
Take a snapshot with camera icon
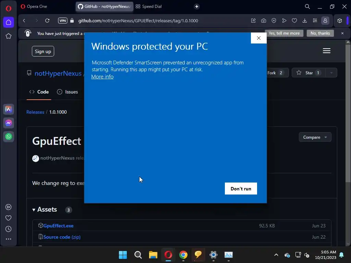click(x=264, y=21)
